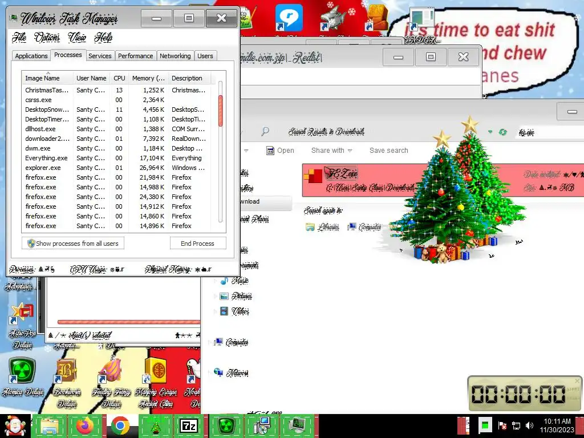Select the ChristmasTas... process row

click(116, 90)
